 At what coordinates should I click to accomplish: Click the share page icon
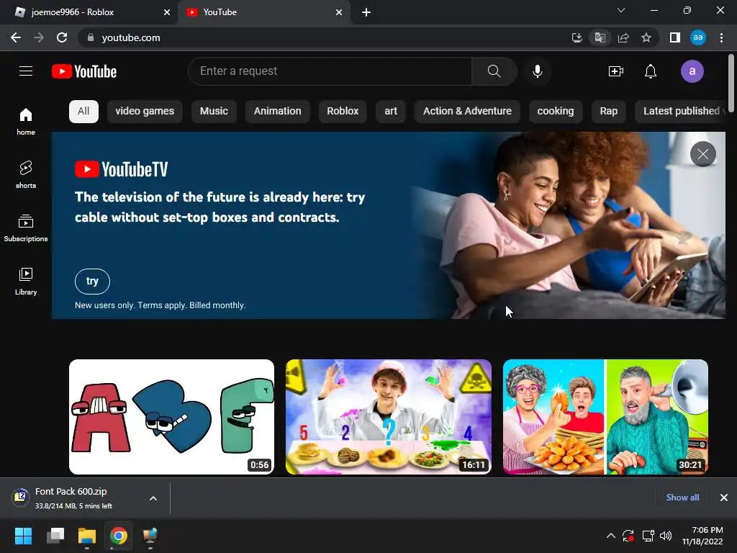[x=623, y=37]
